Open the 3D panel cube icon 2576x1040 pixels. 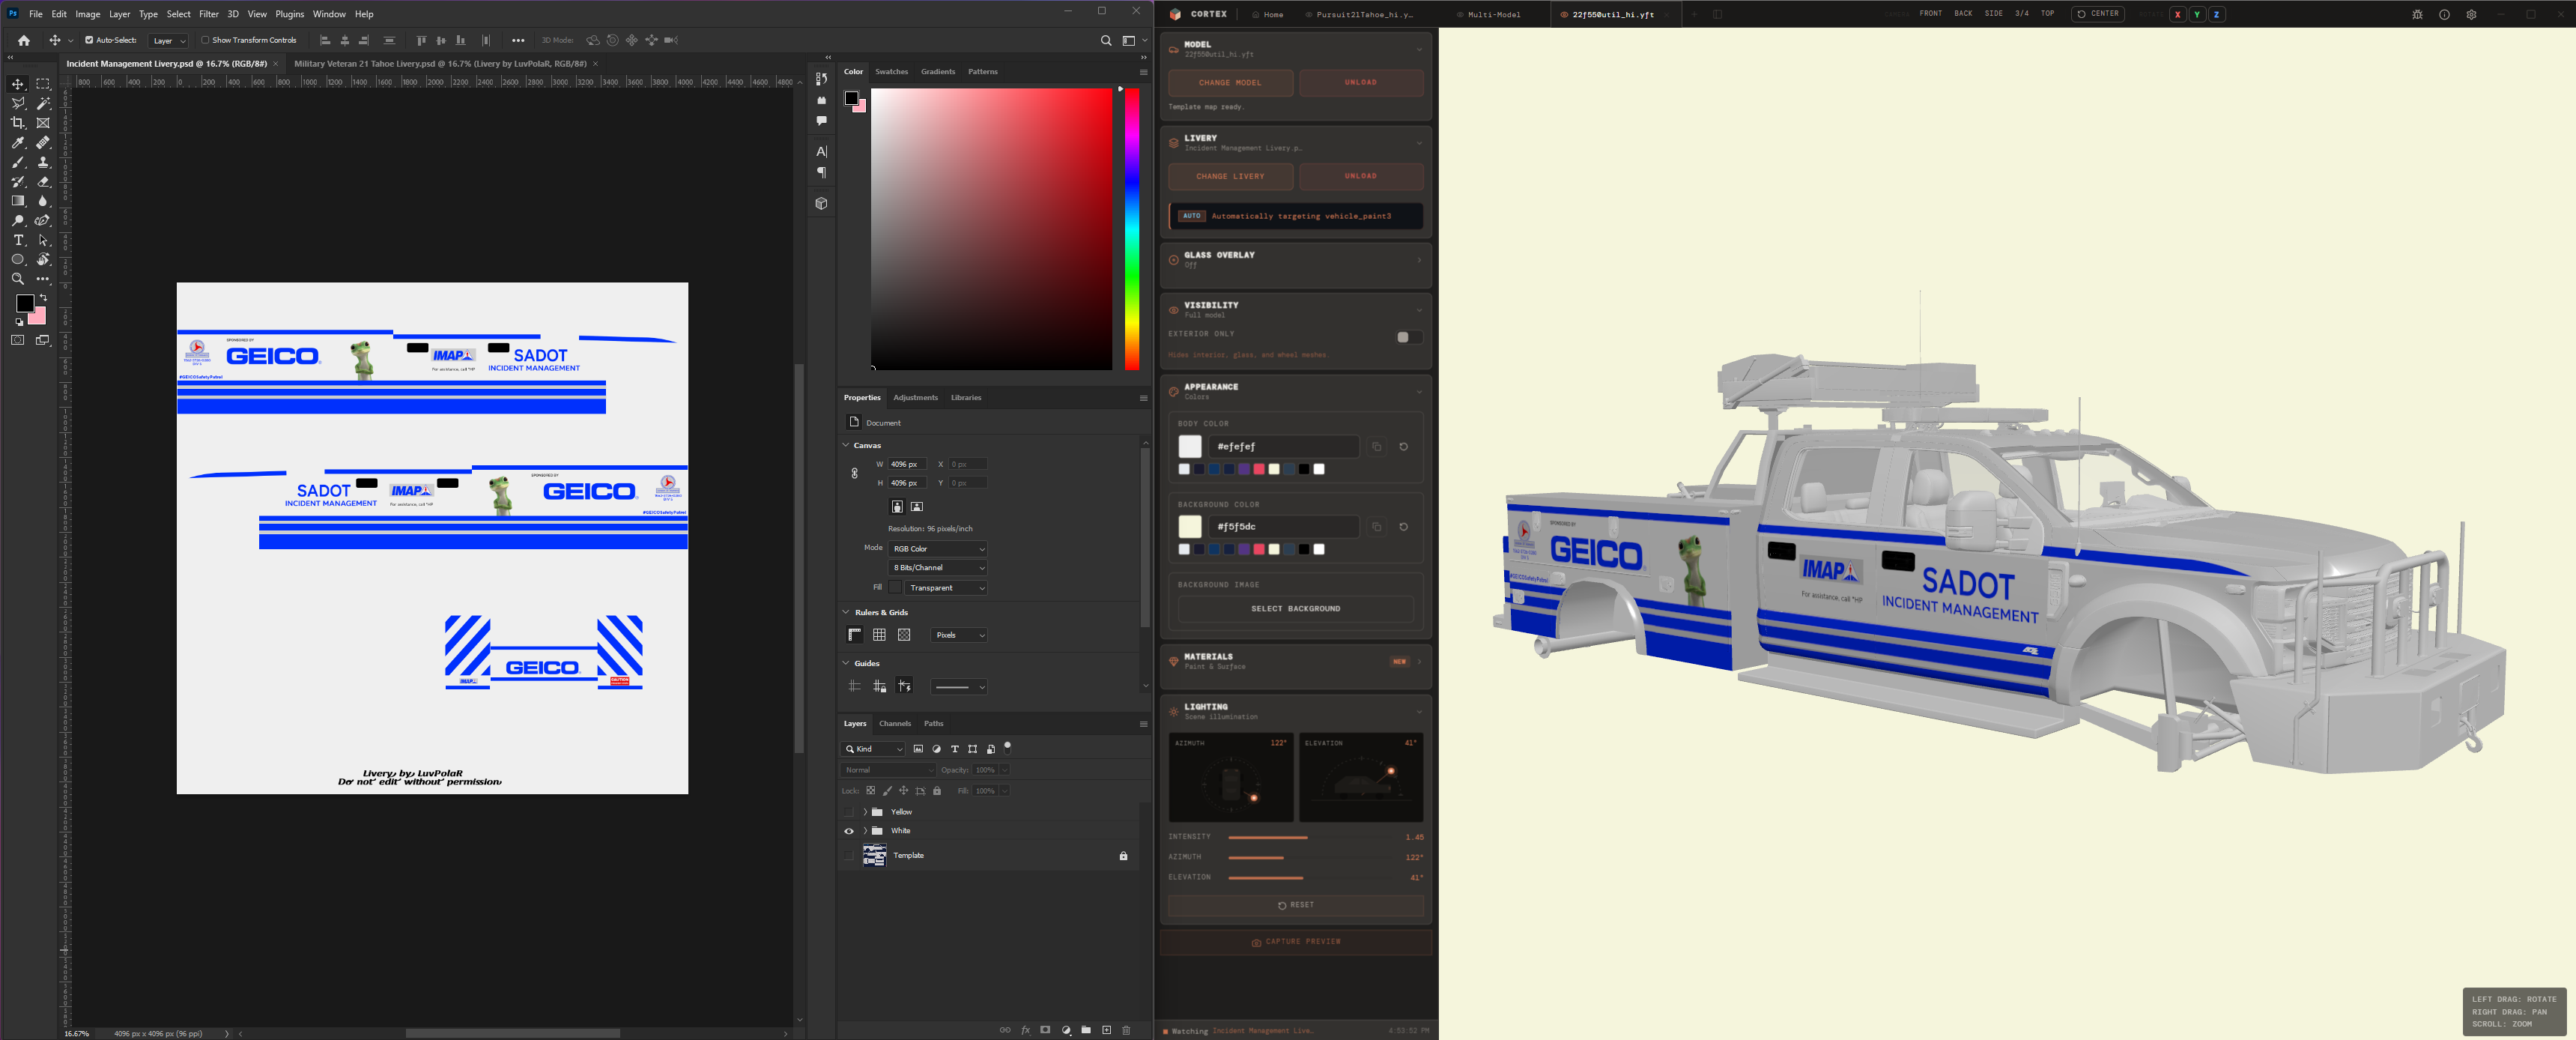point(821,203)
